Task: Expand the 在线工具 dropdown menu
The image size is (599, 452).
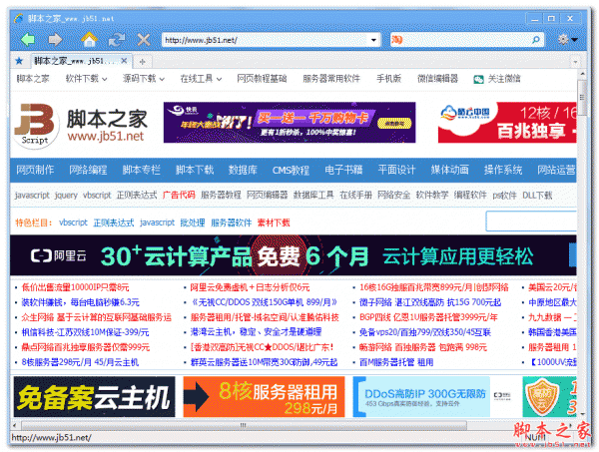Action: point(201,79)
